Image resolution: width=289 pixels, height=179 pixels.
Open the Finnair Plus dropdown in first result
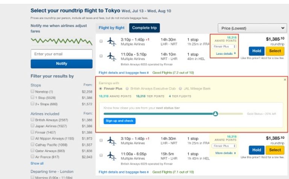[224, 47]
